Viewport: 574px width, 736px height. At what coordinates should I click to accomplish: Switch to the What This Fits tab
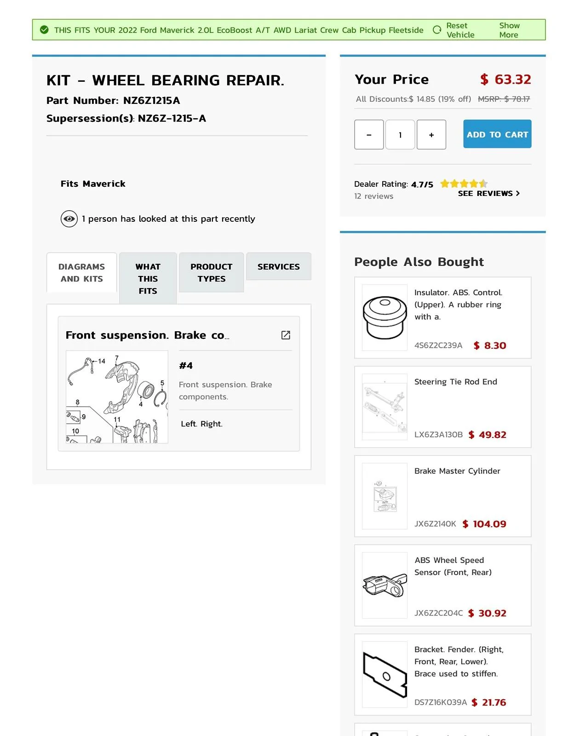(x=148, y=279)
